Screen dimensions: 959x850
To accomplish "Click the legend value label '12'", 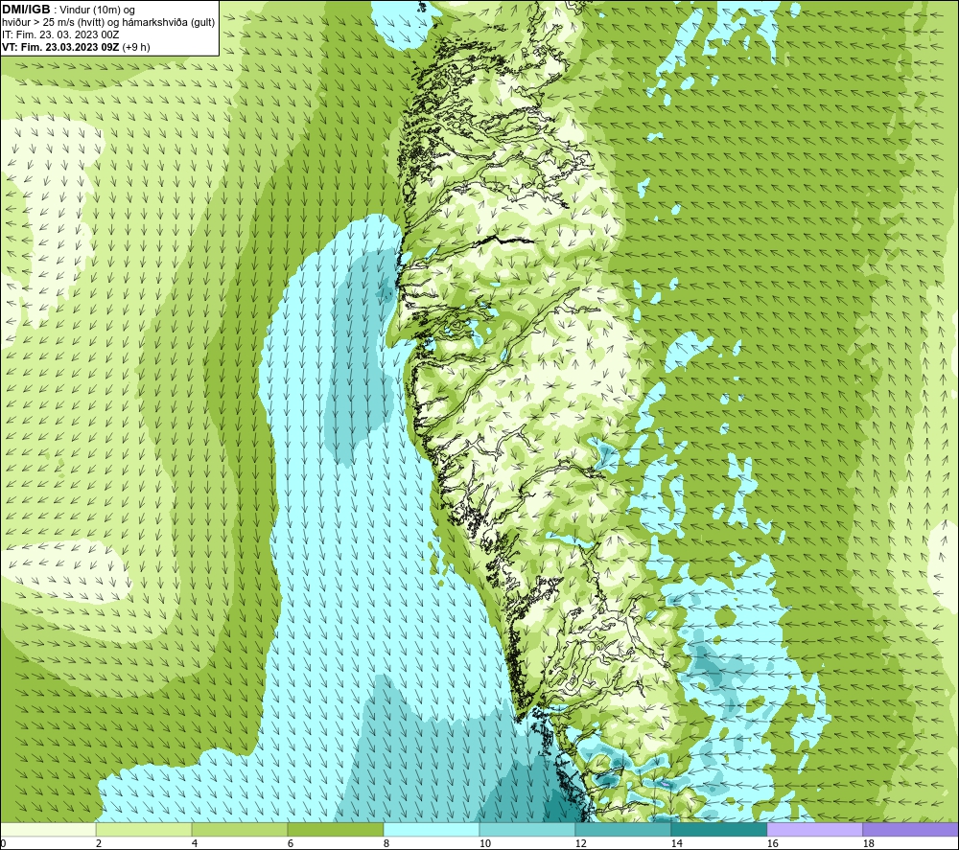I will (581, 844).
